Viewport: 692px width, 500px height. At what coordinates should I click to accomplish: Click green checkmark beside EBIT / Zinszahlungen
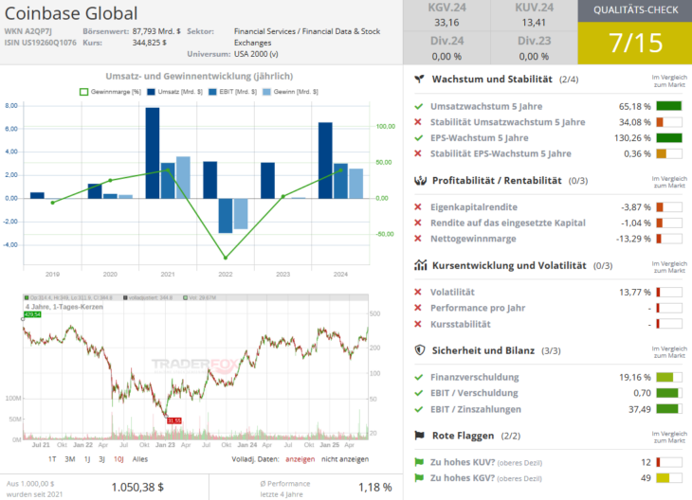[x=419, y=409]
